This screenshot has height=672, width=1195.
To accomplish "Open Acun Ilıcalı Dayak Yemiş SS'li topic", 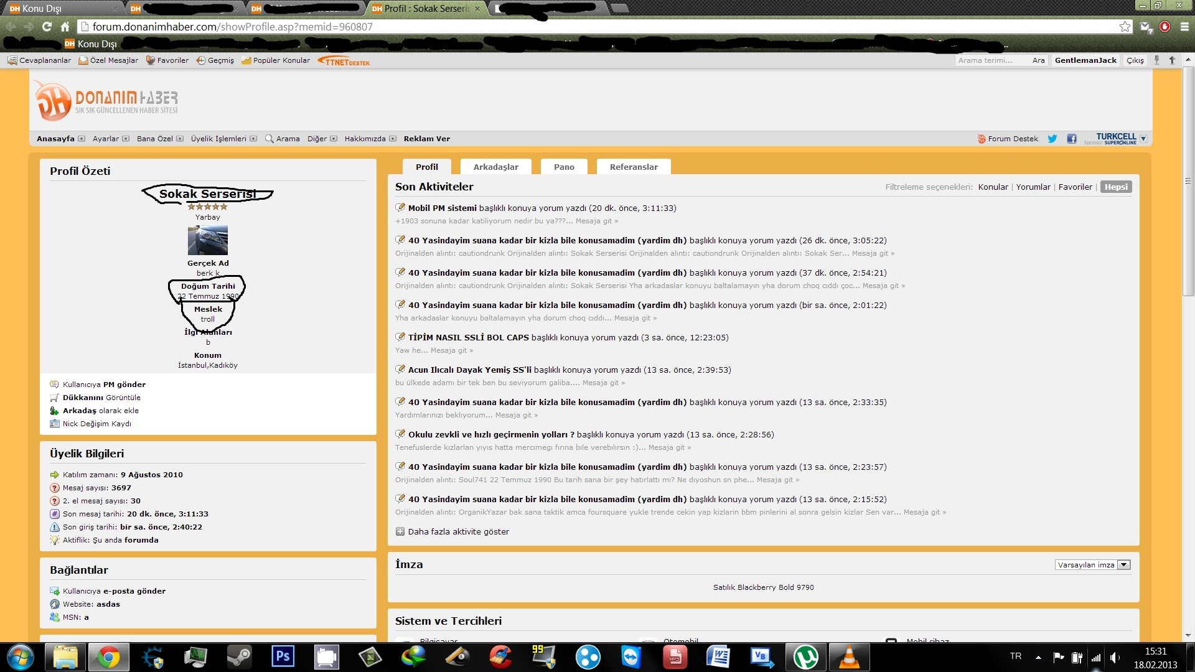I will (x=470, y=370).
